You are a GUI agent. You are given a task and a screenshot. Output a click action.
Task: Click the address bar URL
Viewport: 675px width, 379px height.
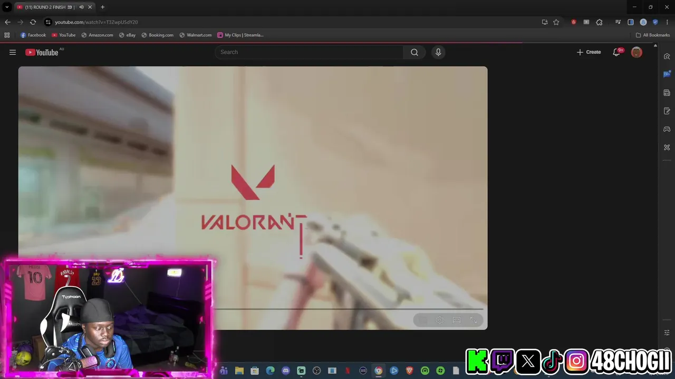97,22
